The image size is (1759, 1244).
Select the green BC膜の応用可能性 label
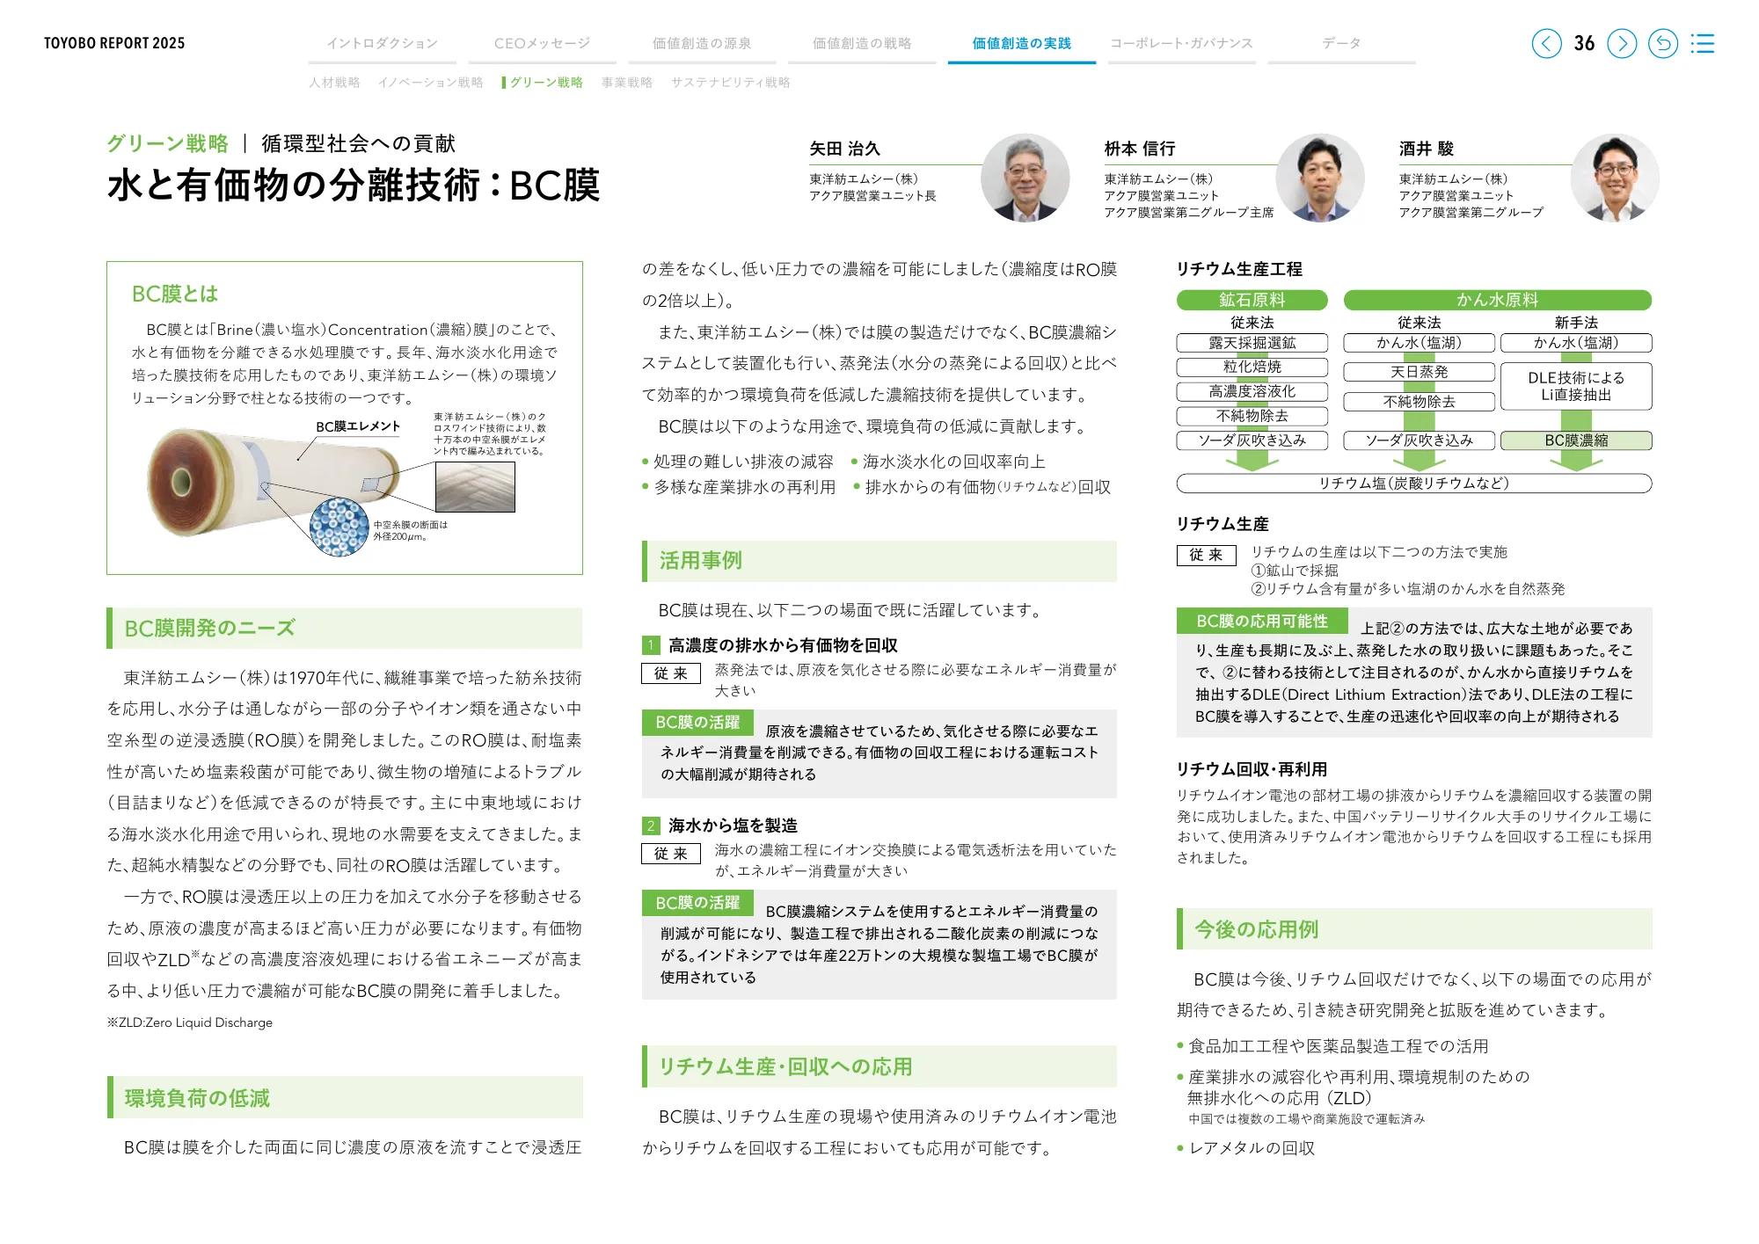click(1264, 622)
